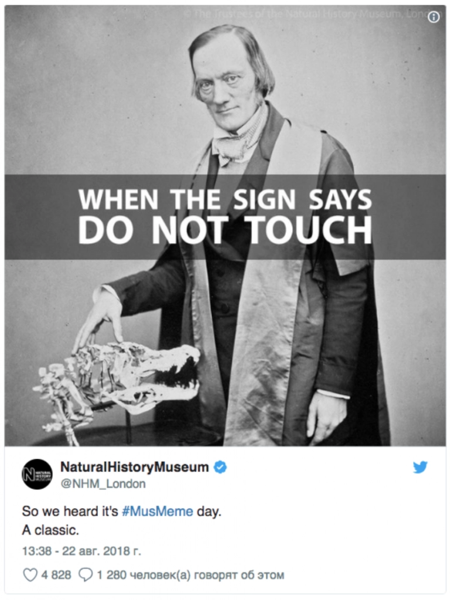This screenshot has width=451, height=600.
Task: Open the NaturalHistoryMuseum profile name
Action: [x=135, y=467]
